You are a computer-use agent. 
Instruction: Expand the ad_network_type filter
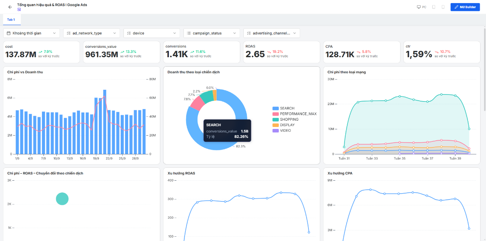[91, 33]
